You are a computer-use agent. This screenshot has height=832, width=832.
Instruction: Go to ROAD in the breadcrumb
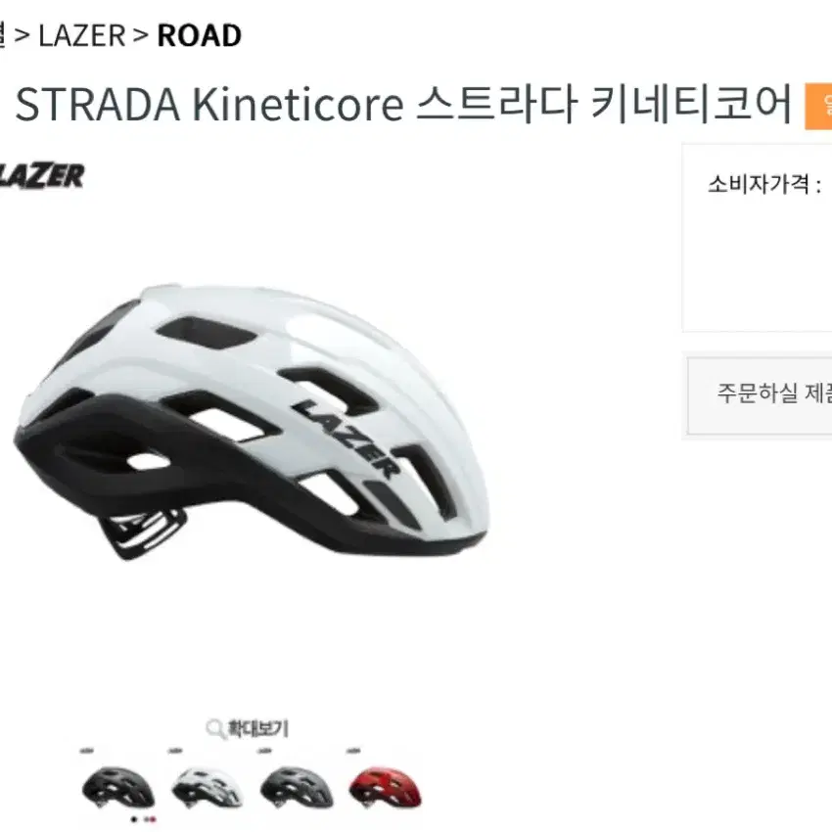click(200, 36)
